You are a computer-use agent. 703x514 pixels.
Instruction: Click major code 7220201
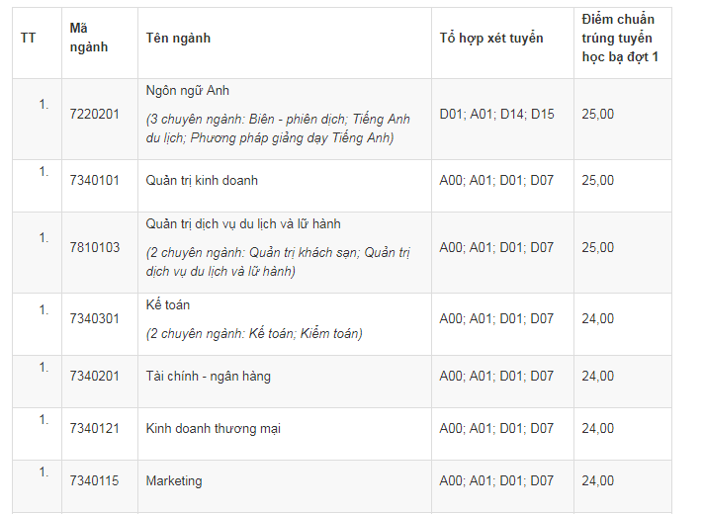pos(94,115)
